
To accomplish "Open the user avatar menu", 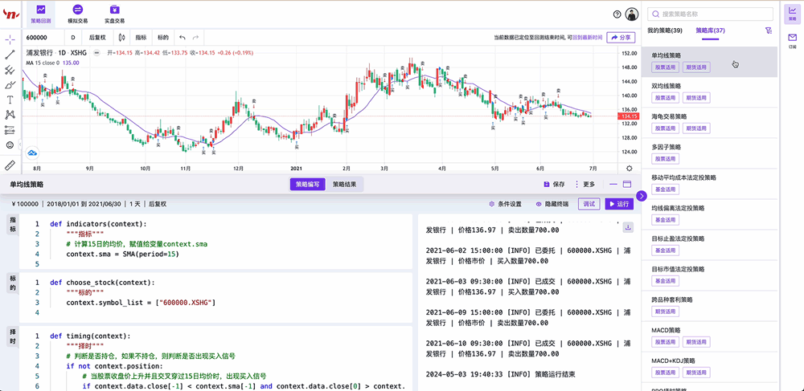I will tap(632, 14).
